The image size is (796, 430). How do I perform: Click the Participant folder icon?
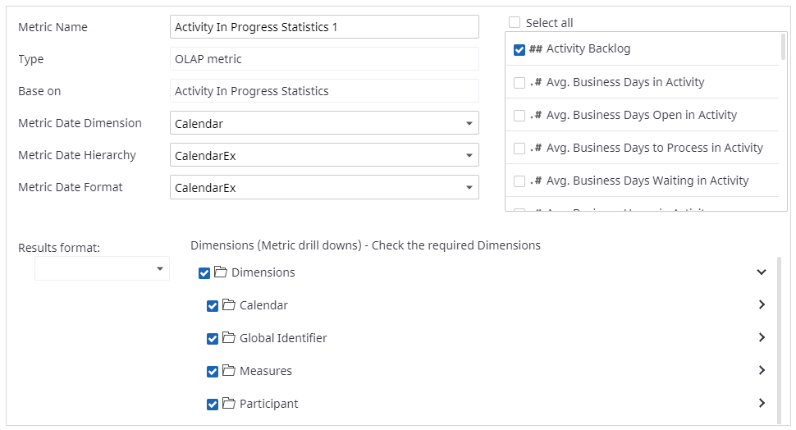click(229, 404)
